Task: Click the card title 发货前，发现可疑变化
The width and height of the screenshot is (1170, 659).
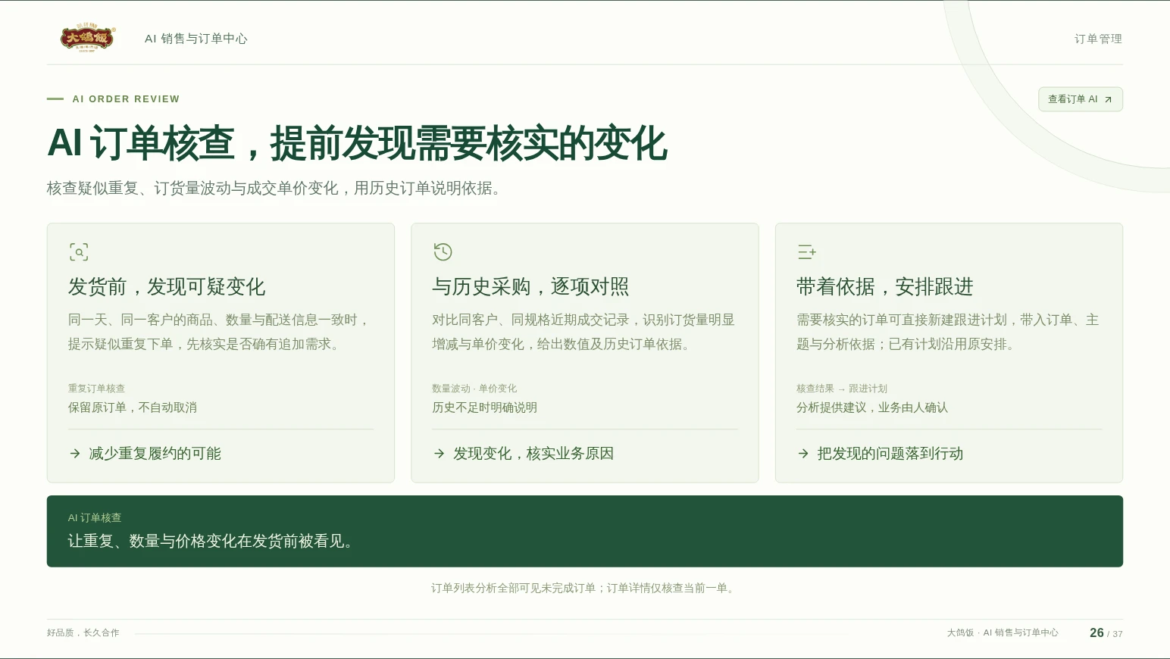Action: click(x=167, y=286)
